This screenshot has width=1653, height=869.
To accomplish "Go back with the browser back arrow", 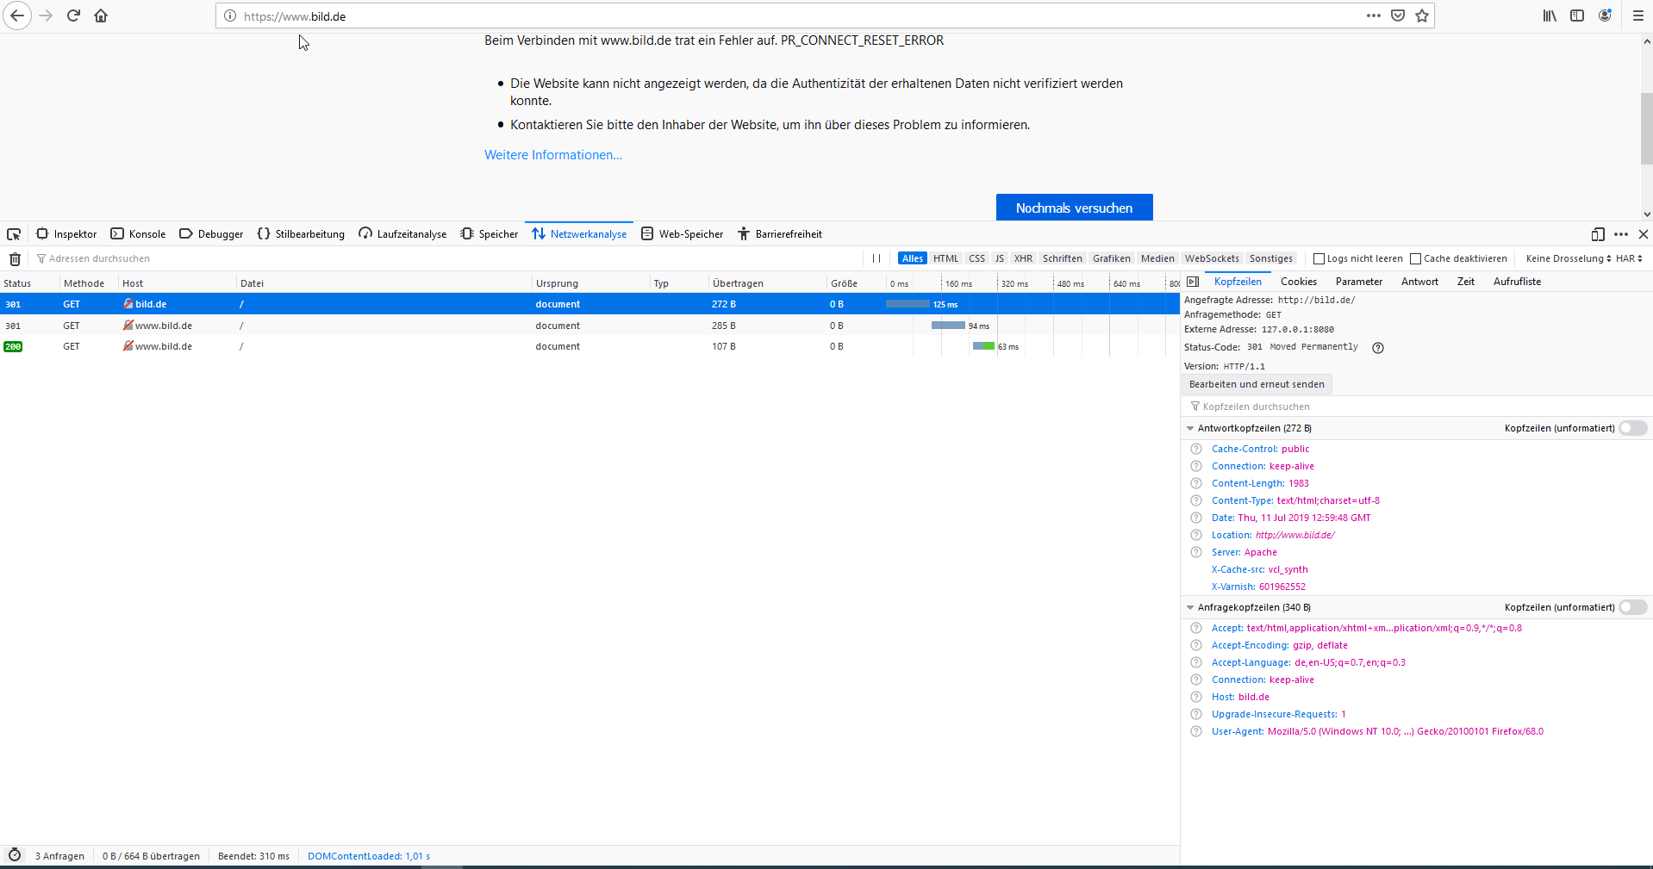I will (x=17, y=16).
